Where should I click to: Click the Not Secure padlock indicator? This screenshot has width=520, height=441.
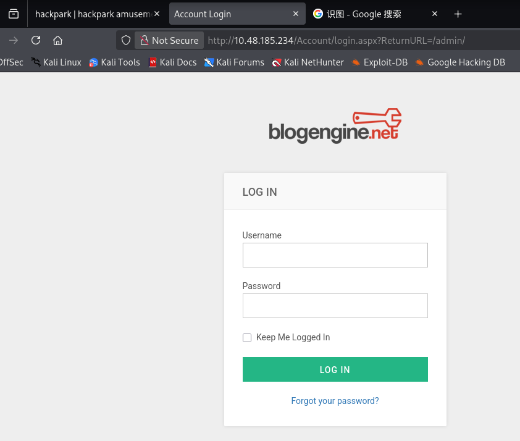click(x=169, y=40)
